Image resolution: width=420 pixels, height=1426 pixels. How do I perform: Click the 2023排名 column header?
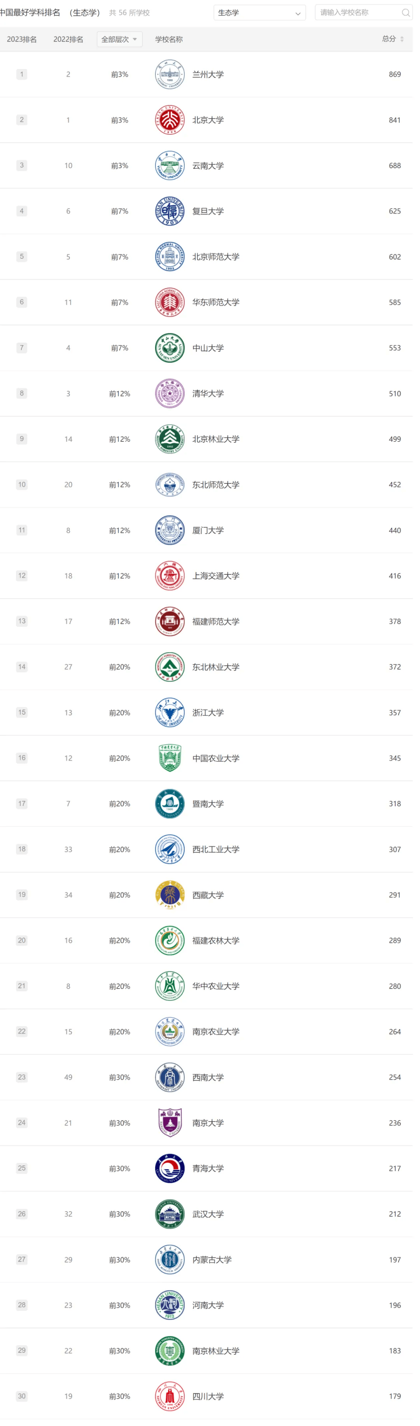point(21,39)
